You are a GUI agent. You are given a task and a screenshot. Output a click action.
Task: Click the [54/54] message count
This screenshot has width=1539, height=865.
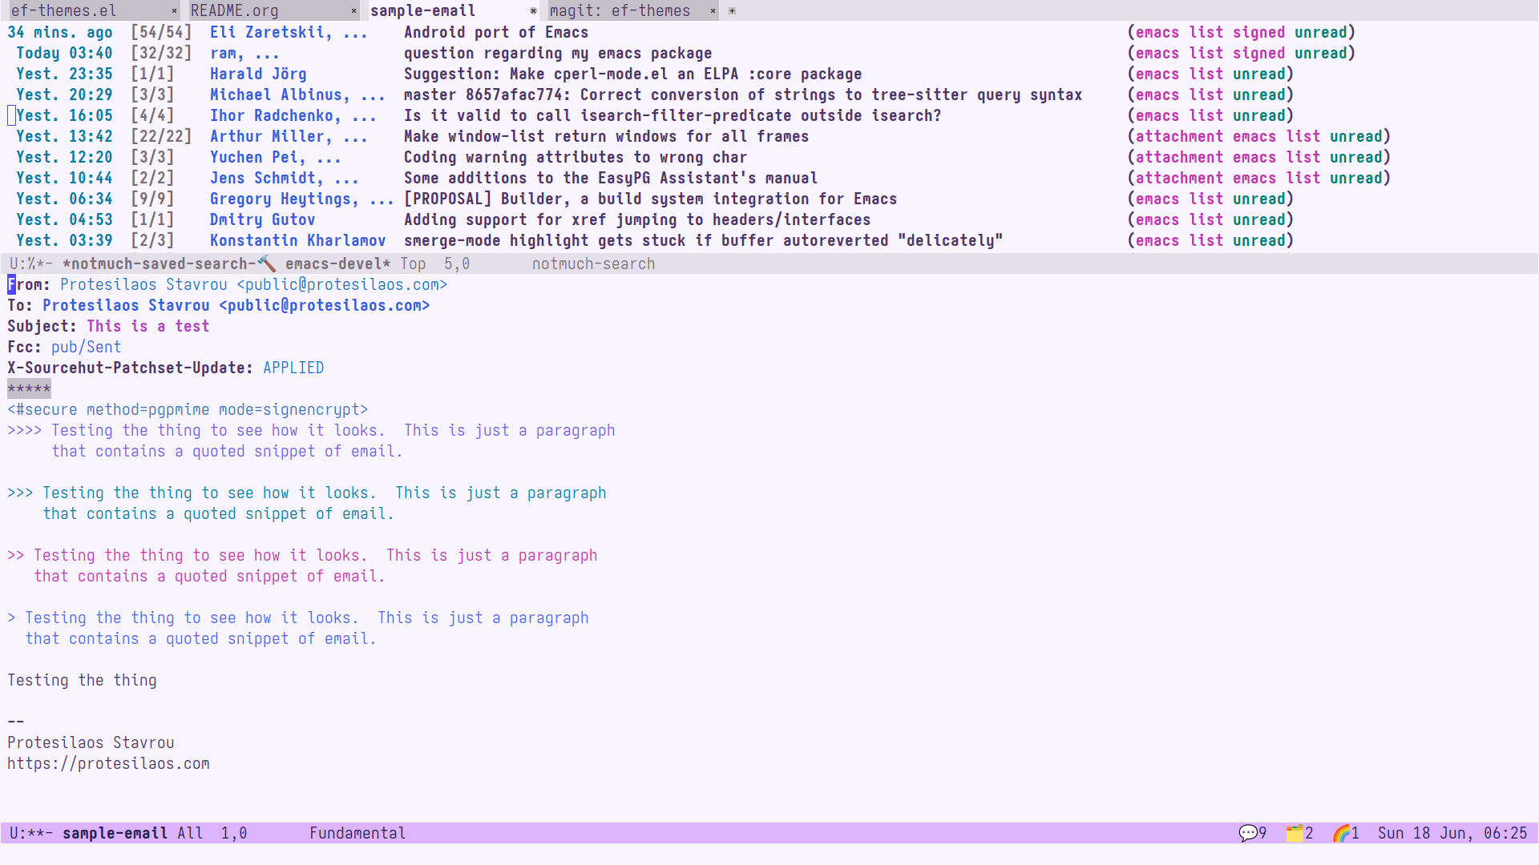[x=161, y=32]
